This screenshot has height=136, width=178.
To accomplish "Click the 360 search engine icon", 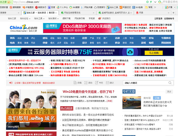I will click(x=160, y=2).
